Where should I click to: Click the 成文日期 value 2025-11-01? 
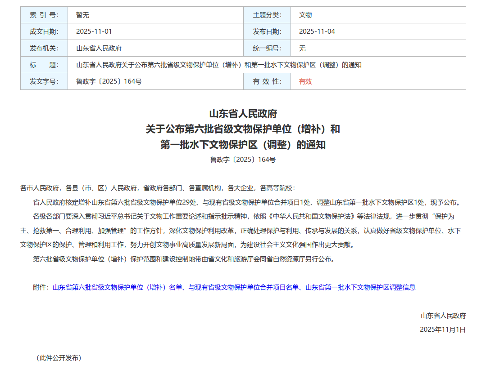(94, 31)
